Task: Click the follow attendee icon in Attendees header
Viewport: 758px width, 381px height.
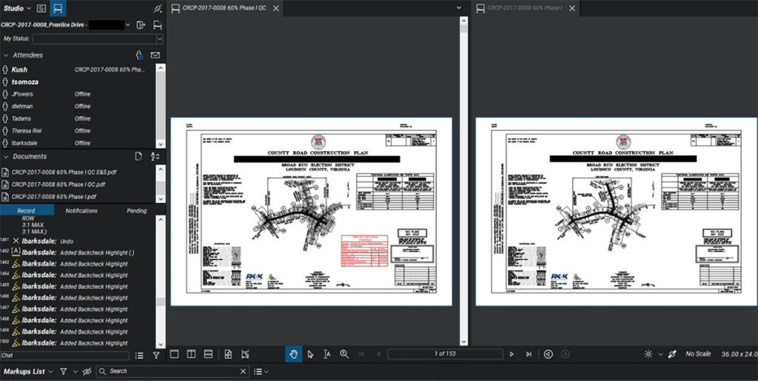Action: coord(139,55)
